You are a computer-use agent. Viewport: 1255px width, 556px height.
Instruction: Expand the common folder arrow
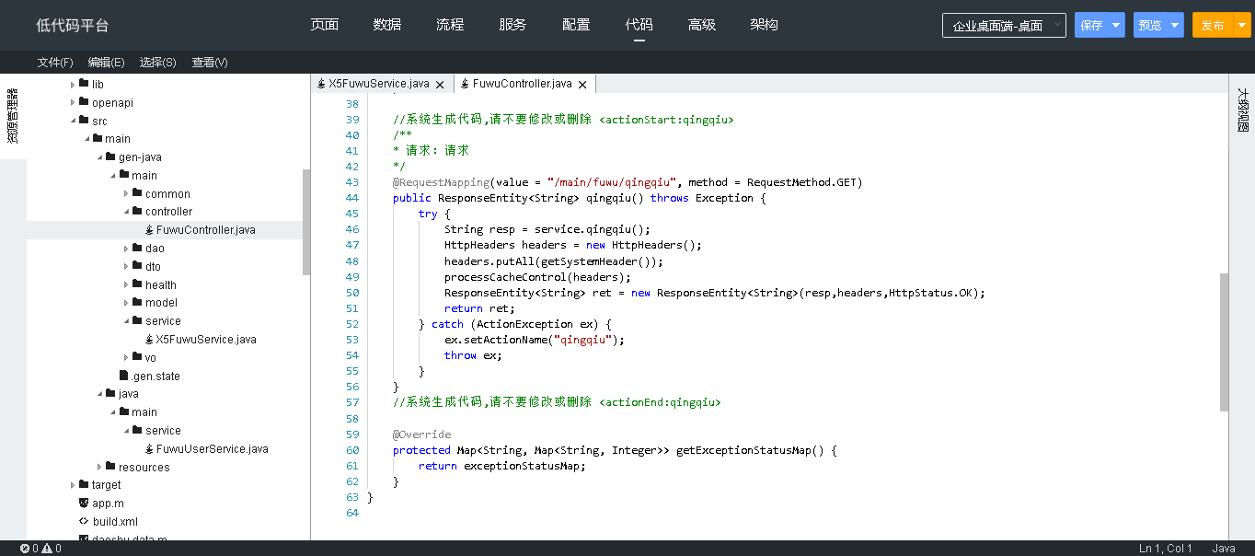pos(126,194)
